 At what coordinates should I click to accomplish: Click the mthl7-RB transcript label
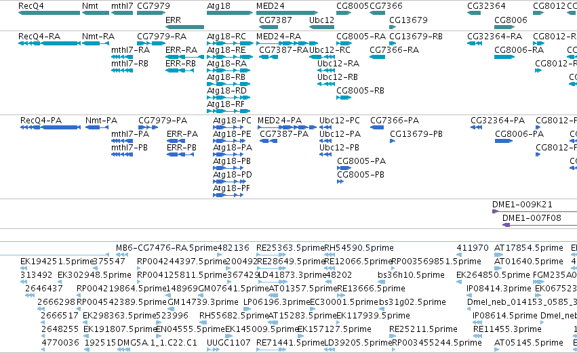[130, 64]
